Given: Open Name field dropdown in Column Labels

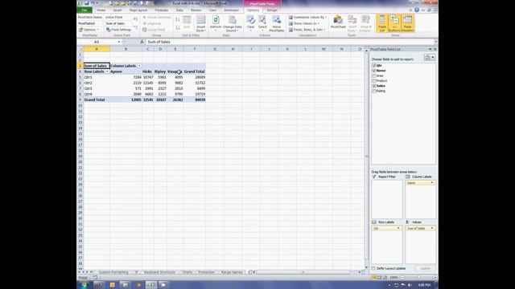Looking at the screenshot, I should click(x=431, y=183).
